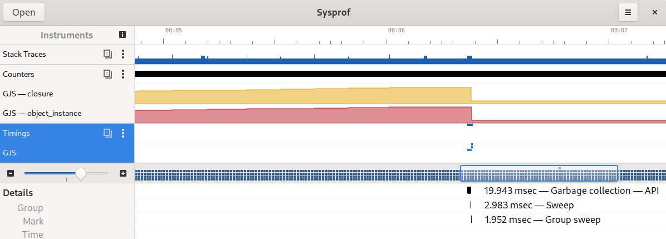Select the Stack Traces instrument row
This screenshot has height=239, width=666.
(67, 54)
